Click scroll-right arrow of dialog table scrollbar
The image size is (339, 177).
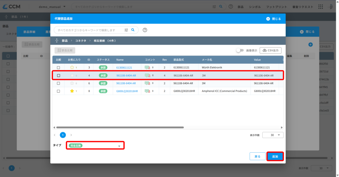tap(281, 128)
